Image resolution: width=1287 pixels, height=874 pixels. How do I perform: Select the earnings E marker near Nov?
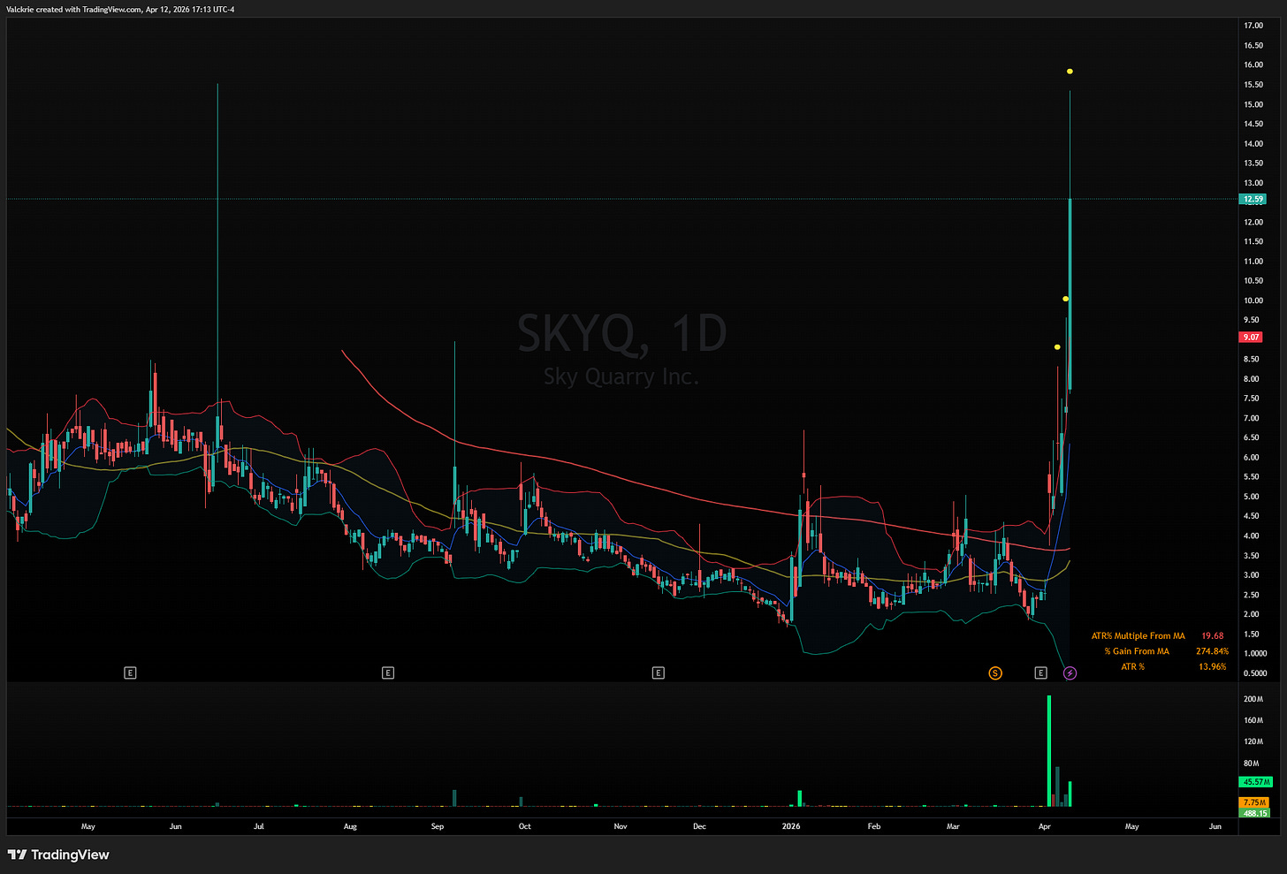(x=658, y=673)
